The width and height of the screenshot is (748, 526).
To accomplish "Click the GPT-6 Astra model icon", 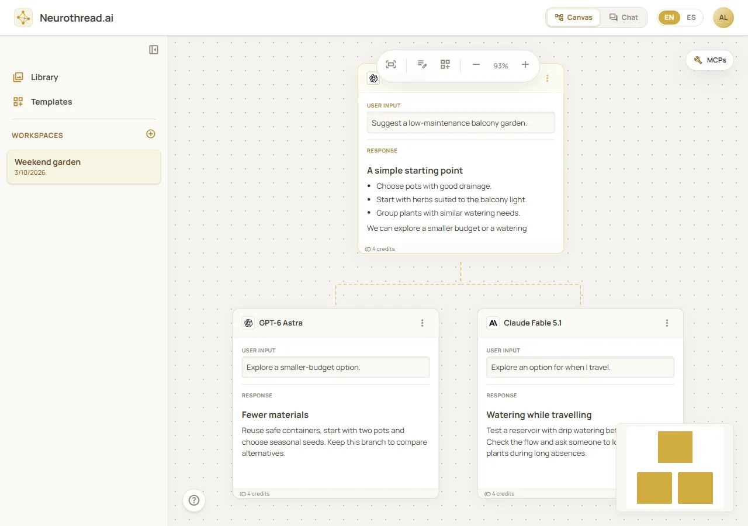I will coord(248,323).
